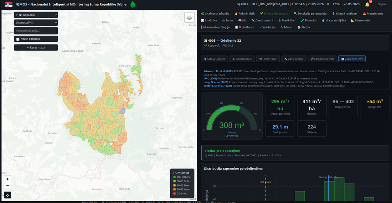Image resolution: width=392 pixels, height=203 pixels.
Task: Click the 40-60 Stres legend swatch
Action: pyautogui.click(x=175, y=185)
